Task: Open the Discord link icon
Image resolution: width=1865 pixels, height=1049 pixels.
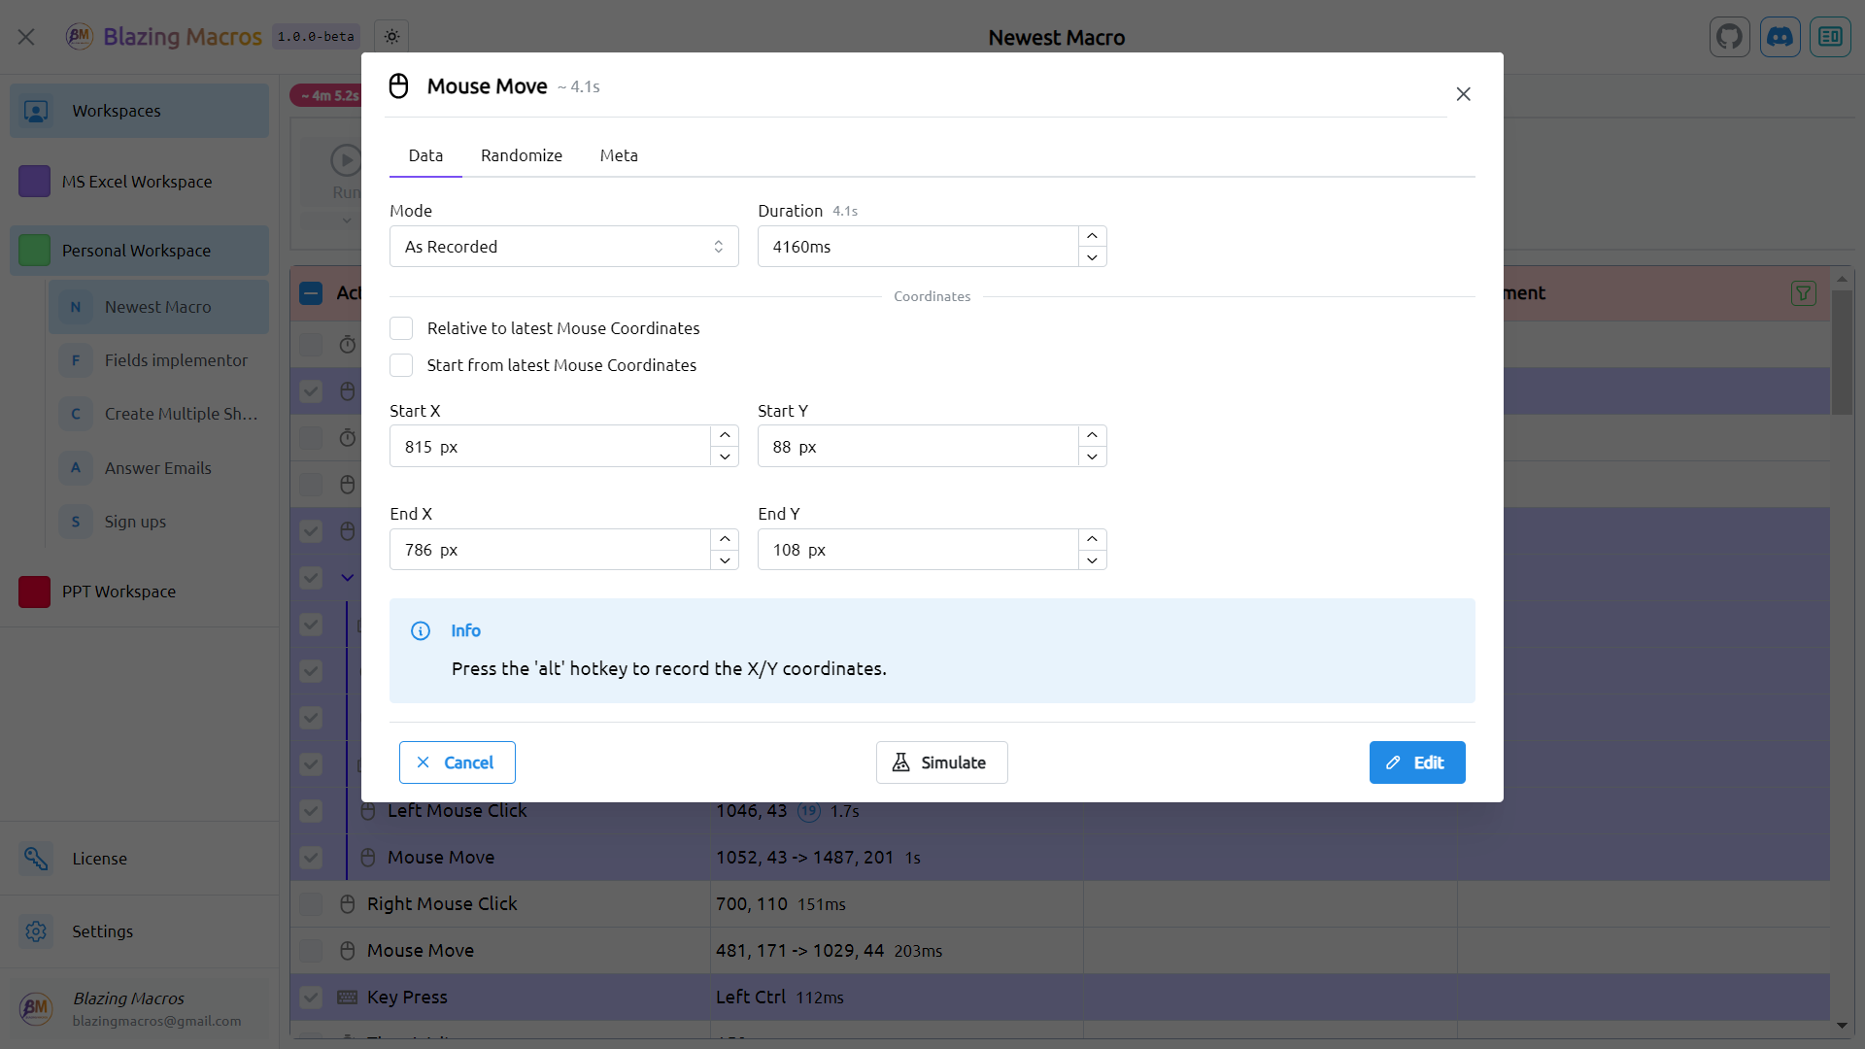Action: click(x=1780, y=37)
